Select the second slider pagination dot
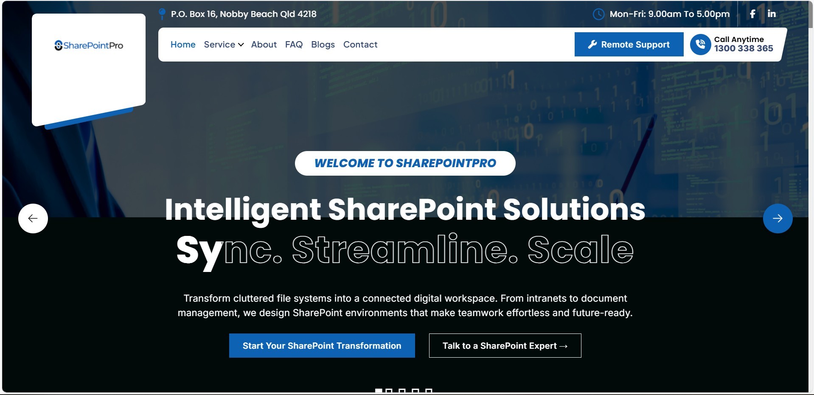Viewport: 814px width, 395px height. tap(389, 391)
